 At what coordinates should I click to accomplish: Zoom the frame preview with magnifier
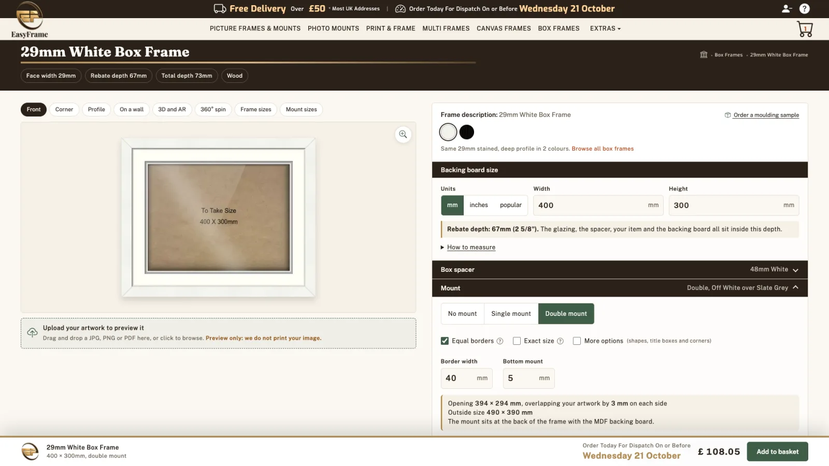(x=403, y=135)
